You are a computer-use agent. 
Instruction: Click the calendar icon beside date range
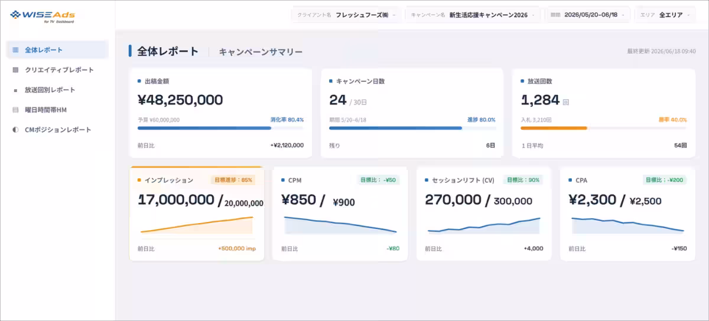[555, 15]
